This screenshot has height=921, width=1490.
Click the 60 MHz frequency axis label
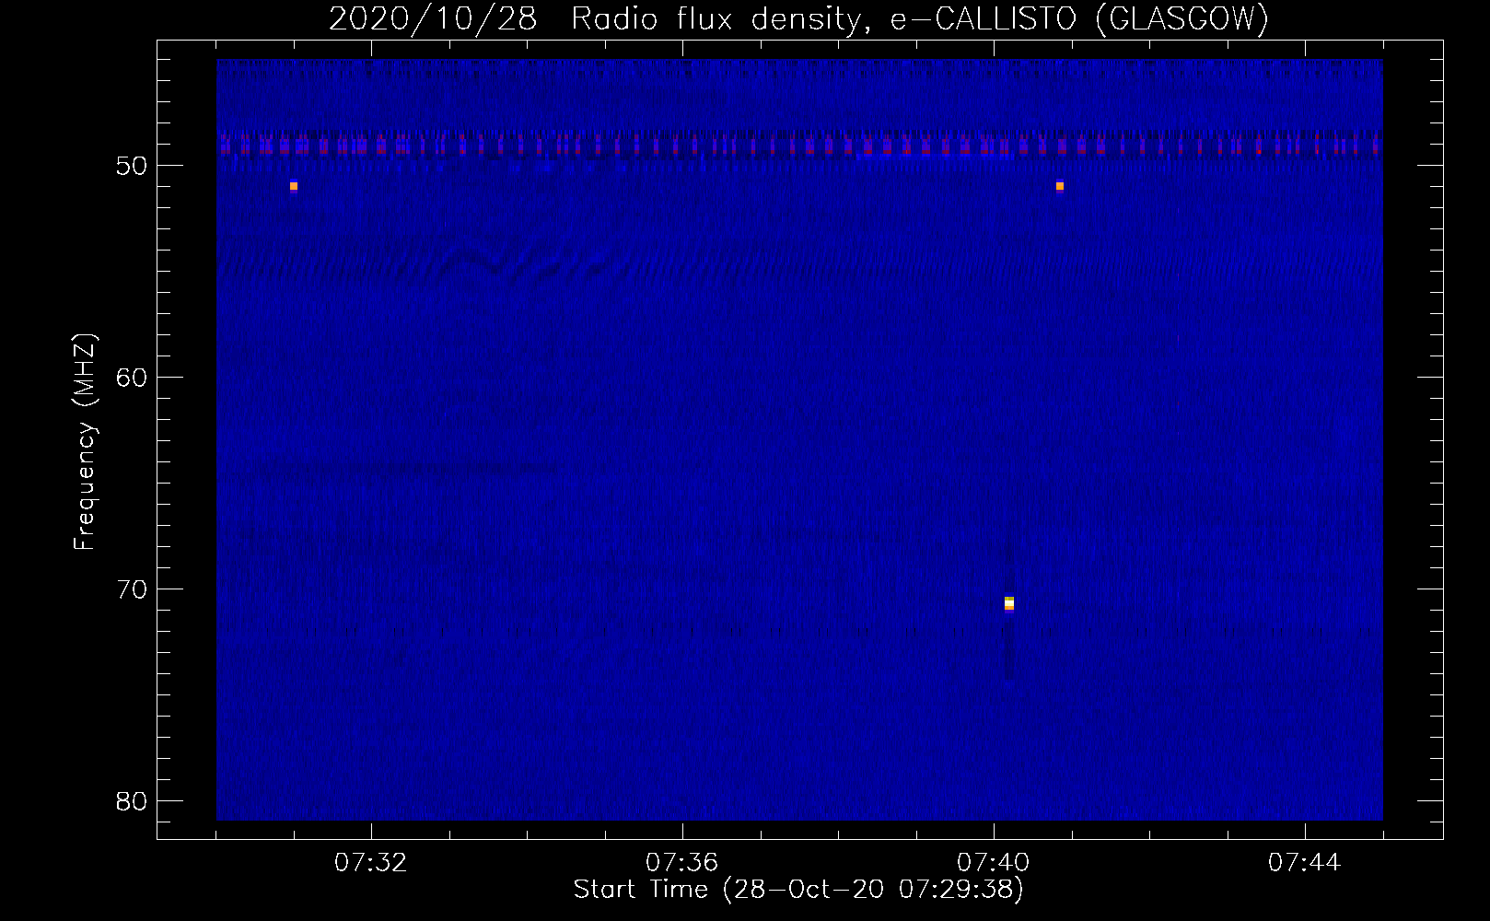tap(132, 378)
